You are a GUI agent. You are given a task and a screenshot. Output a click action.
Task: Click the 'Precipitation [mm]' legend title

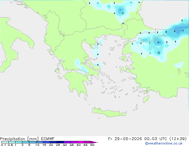19,139
